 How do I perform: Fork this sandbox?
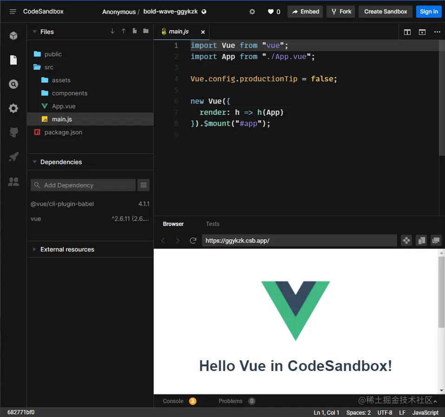(341, 12)
